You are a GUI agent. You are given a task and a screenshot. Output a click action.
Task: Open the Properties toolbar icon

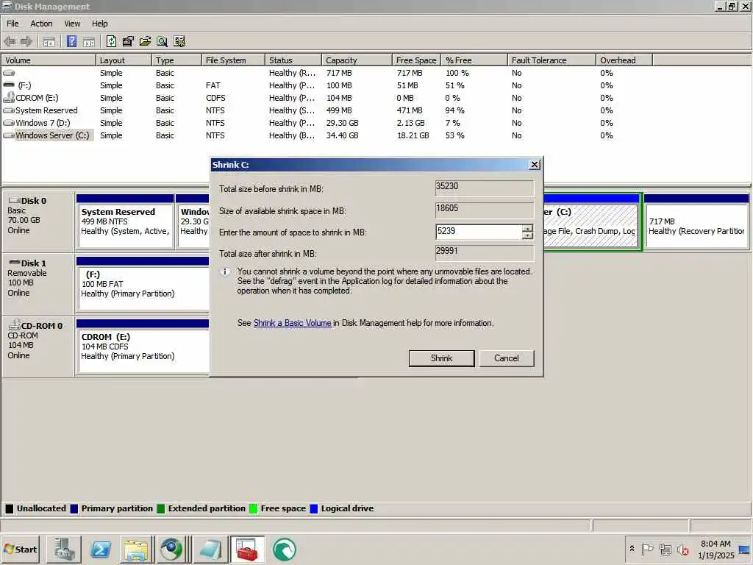[x=128, y=42]
